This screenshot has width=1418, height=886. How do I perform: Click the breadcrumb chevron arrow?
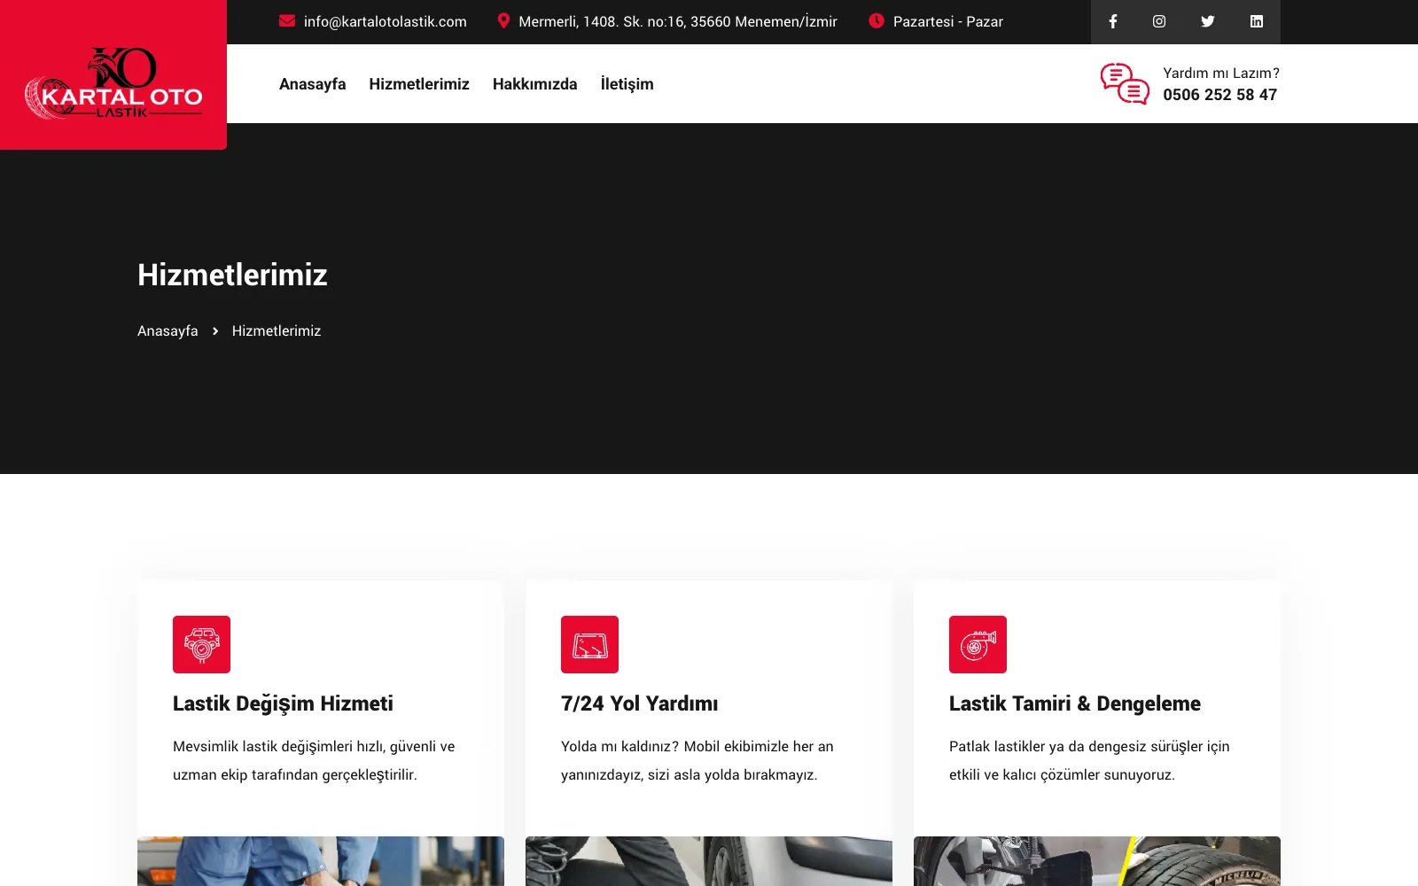click(215, 330)
